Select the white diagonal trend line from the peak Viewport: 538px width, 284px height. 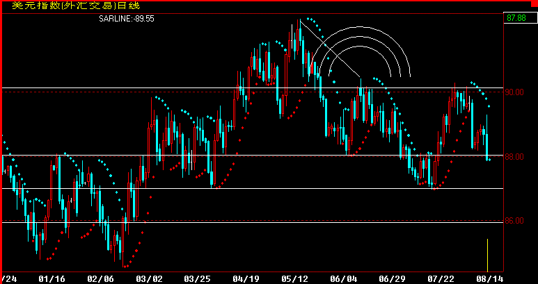[x=330, y=49]
